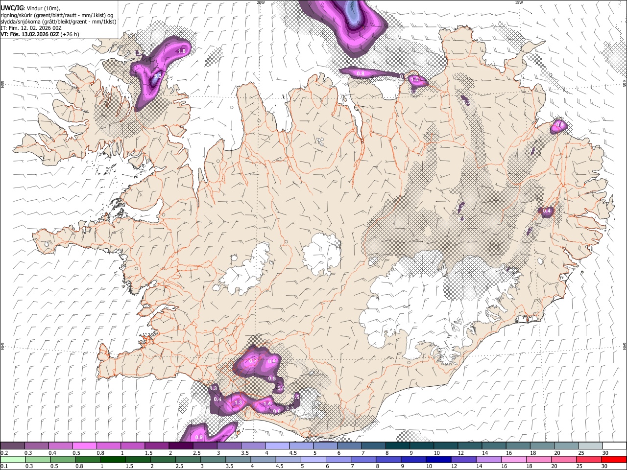Click the 2–2.5 deep purple snow legend swatch
627x470 pixels.
click(181, 446)
